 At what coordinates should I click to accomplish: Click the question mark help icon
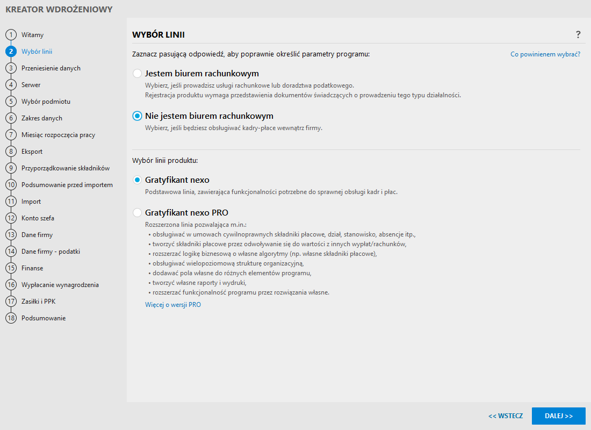click(578, 35)
